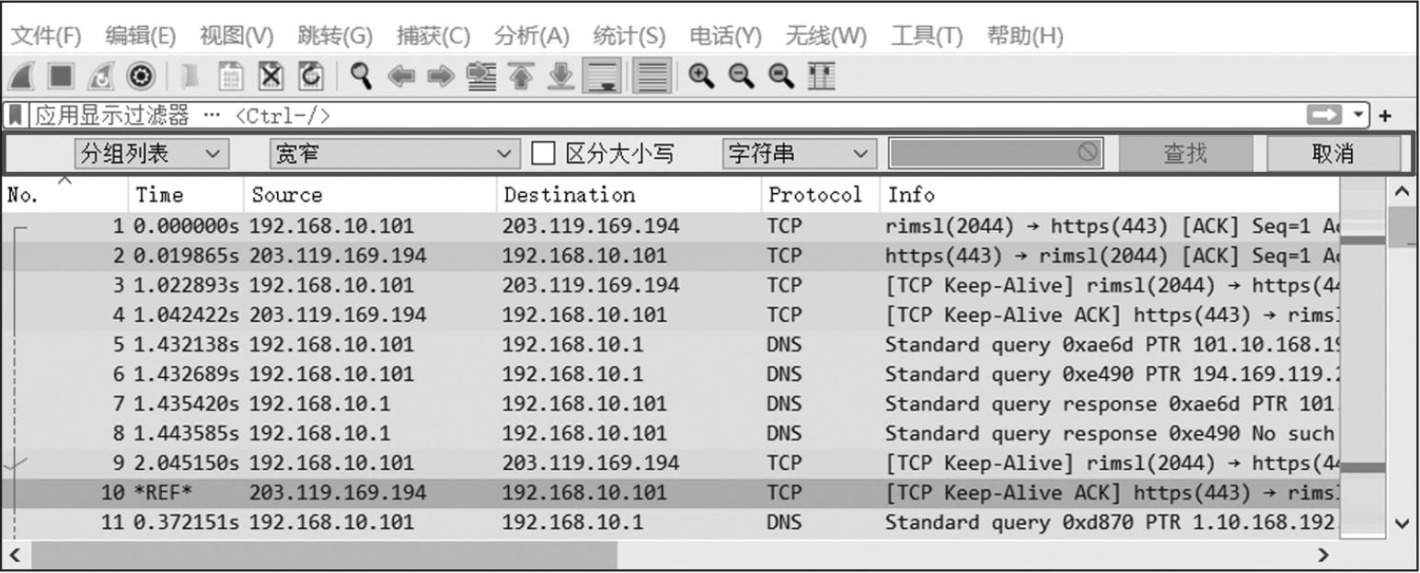Select packet 8 DNS response 0xe490
The width and height of the screenshot is (1420, 573).
[671, 433]
